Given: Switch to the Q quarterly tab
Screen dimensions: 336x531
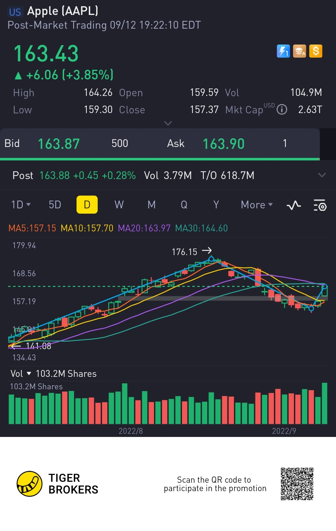Looking at the screenshot, I should coord(184,205).
